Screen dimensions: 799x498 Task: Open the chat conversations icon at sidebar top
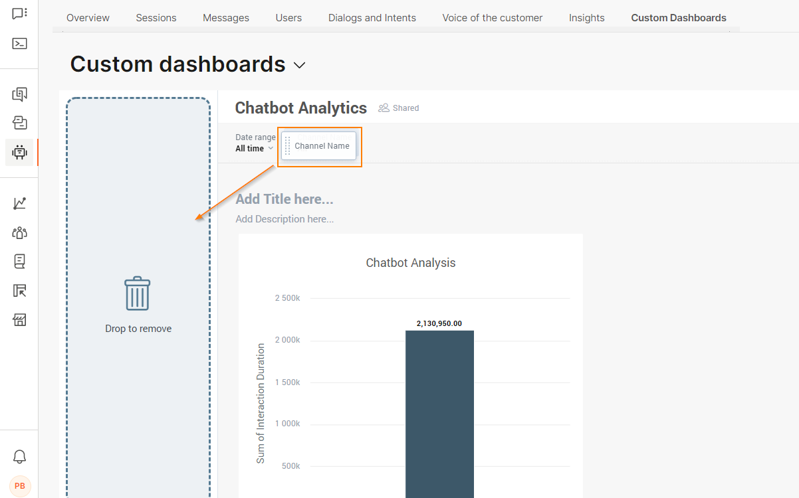(19, 12)
